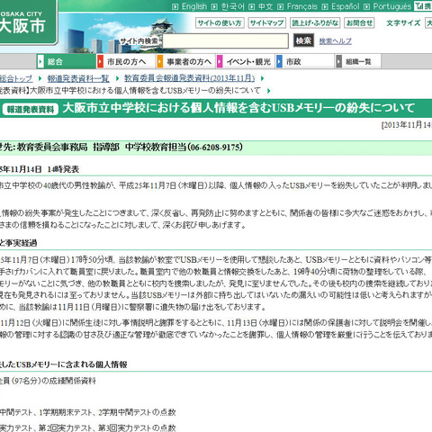Image resolution: width=432 pixels, height=432 pixels.
Task: Click breadcrumb arrow after 報道発表資料一覧
Action: click(117, 78)
